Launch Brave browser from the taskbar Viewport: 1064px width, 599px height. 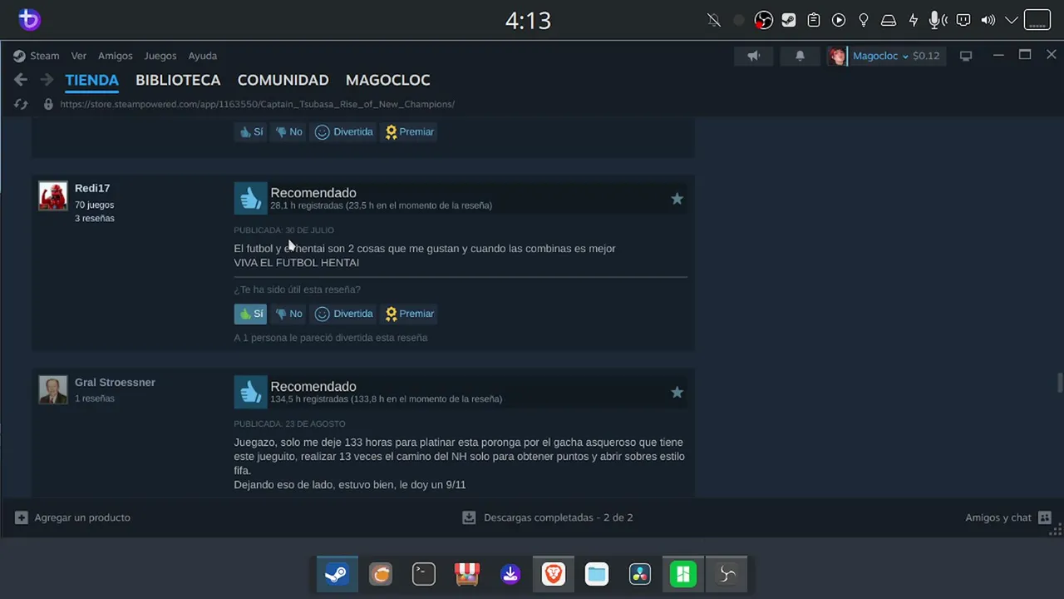(x=554, y=574)
